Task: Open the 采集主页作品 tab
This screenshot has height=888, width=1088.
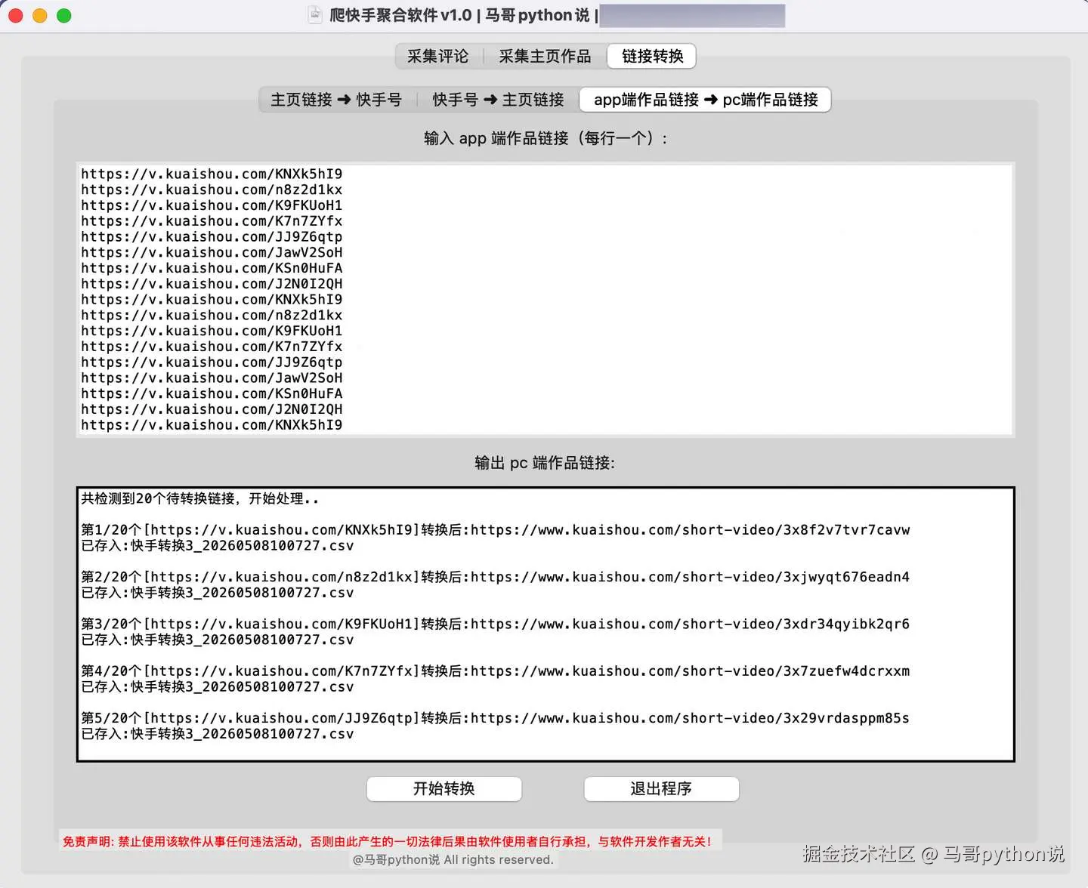Action: pos(545,56)
